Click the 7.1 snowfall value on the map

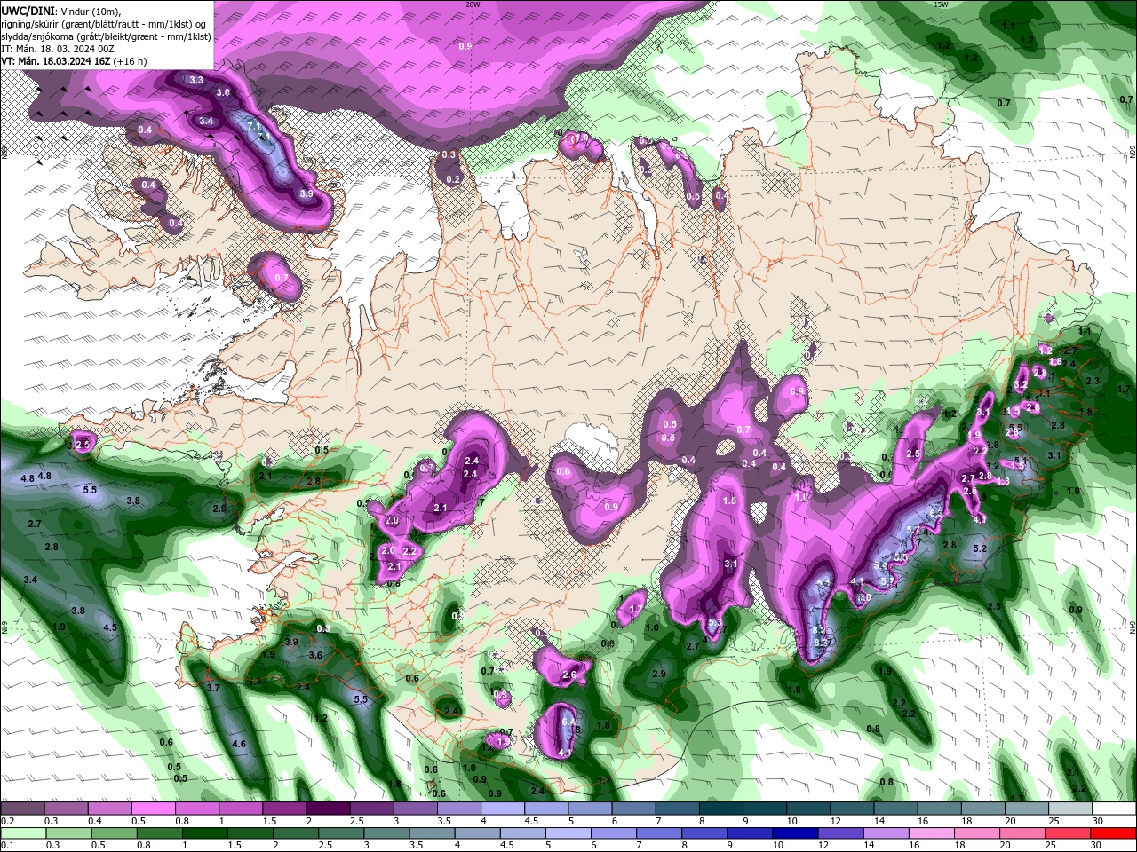pyautogui.click(x=254, y=126)
